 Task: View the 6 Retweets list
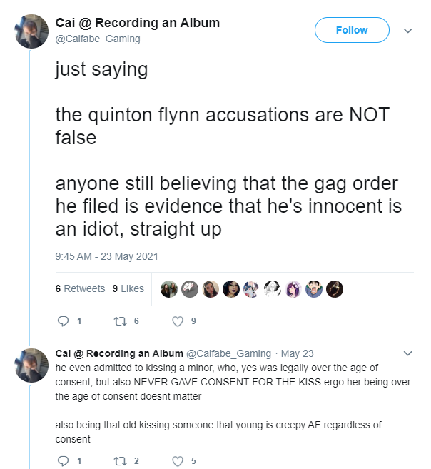pos(80,288)
